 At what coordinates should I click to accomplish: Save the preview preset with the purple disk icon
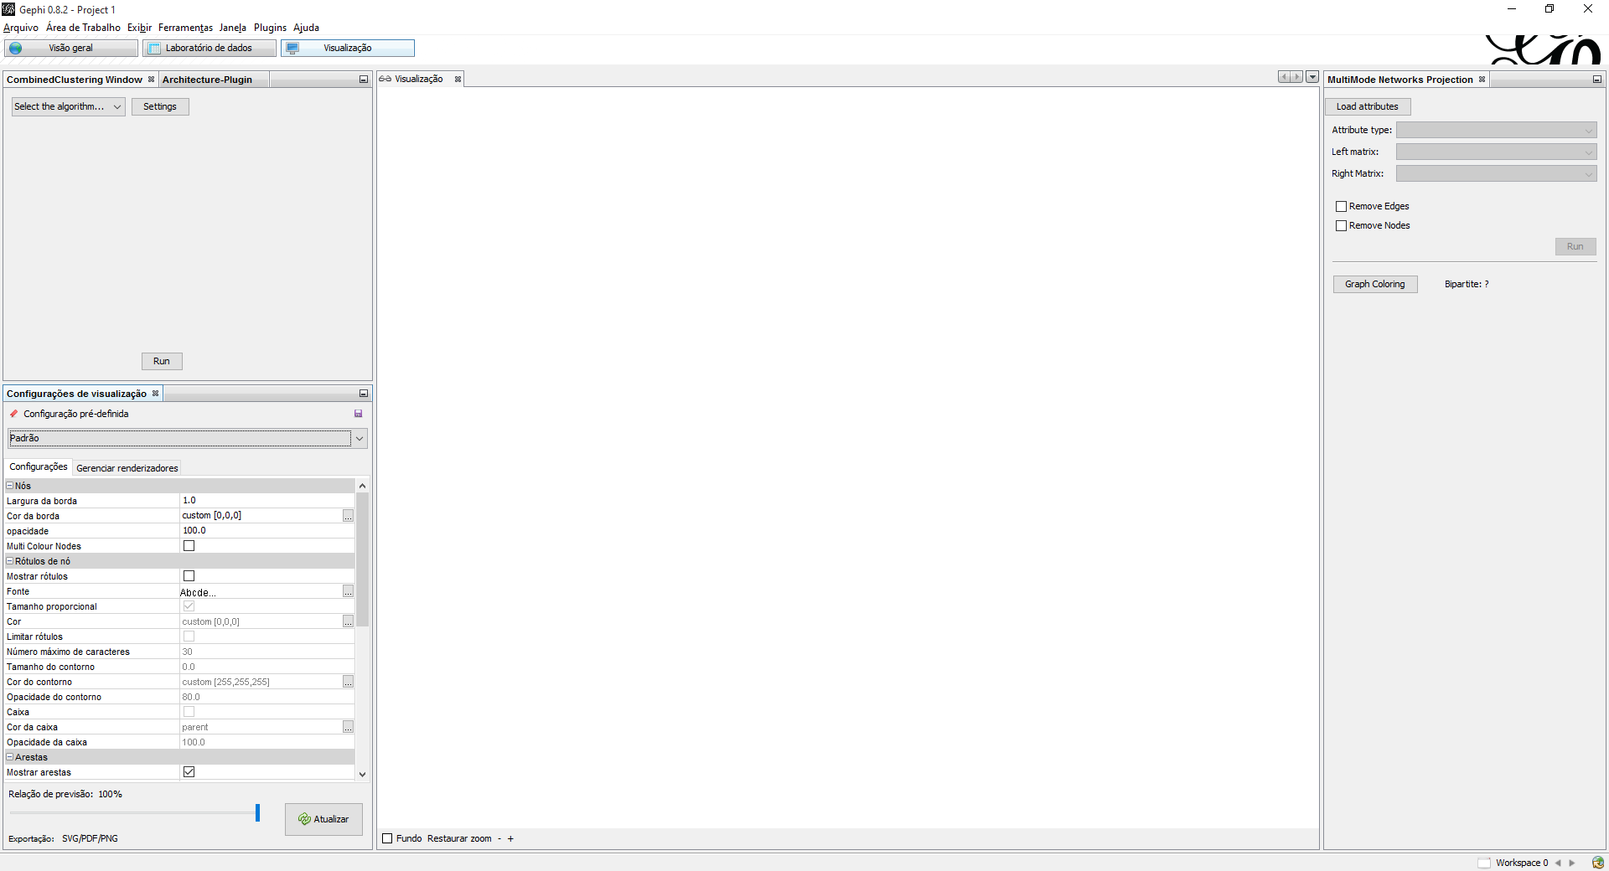358,414
